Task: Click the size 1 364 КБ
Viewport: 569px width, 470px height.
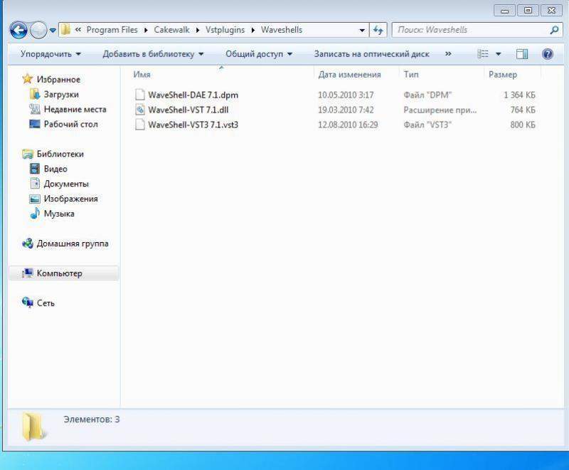Action: click(x=519, y=95)
